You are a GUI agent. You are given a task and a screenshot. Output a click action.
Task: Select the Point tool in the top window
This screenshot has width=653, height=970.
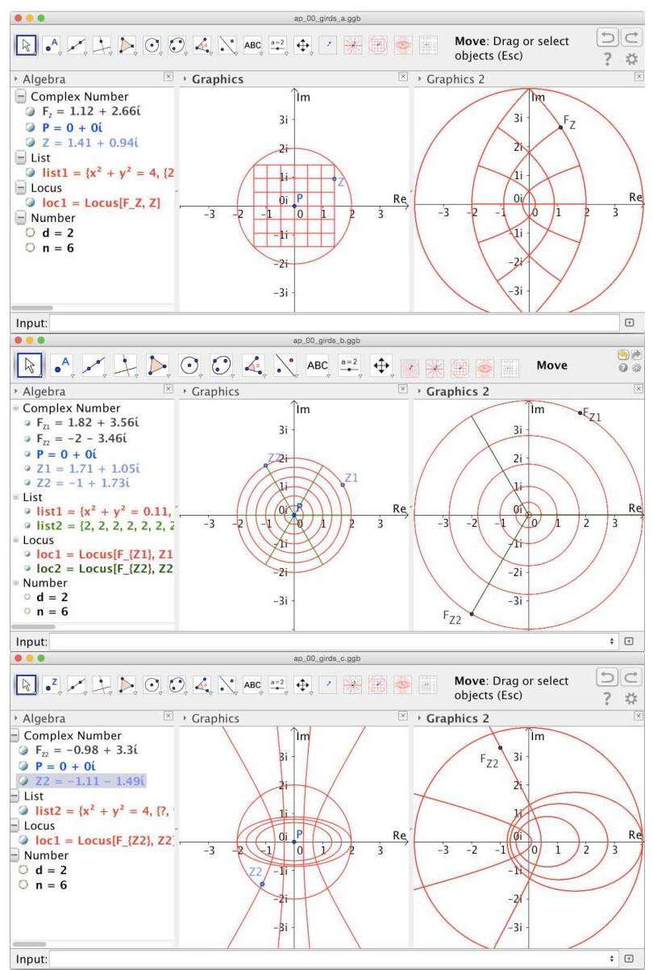click(x=53, y=46)
